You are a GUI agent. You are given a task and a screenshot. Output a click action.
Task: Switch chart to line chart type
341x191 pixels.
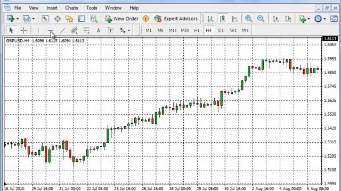click(234, 19)
